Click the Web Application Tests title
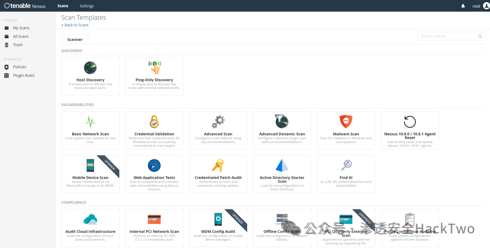490x248 pixels. [x=154, y=178]
